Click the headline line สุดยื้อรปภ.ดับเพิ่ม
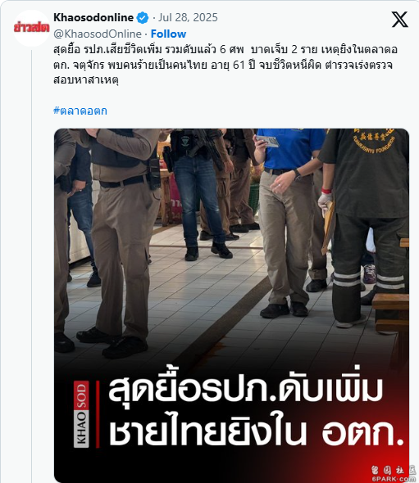Image resolution: width=419 pixels, height=483 pixels. (x=246, y=390)
